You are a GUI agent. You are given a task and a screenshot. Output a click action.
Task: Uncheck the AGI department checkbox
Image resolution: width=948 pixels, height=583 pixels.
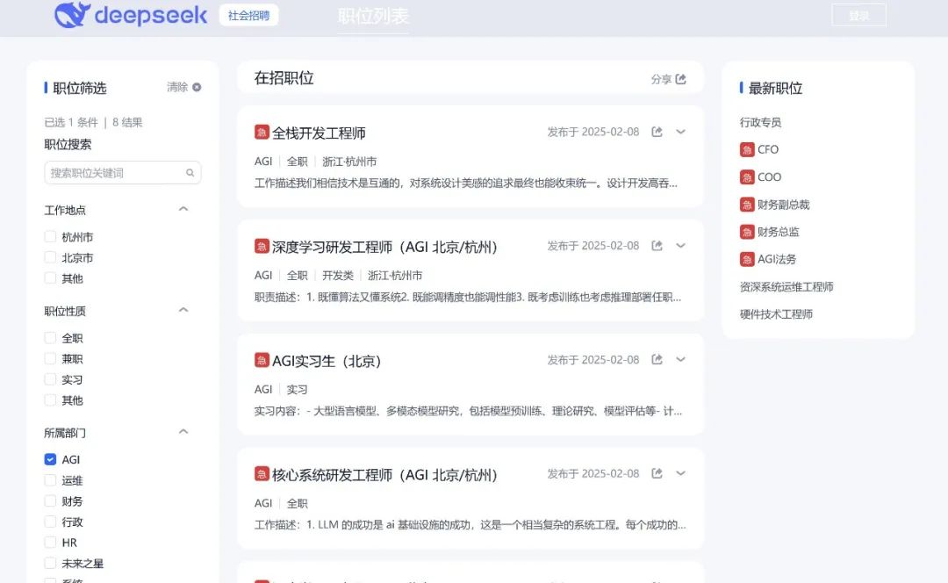pos(50,459)
